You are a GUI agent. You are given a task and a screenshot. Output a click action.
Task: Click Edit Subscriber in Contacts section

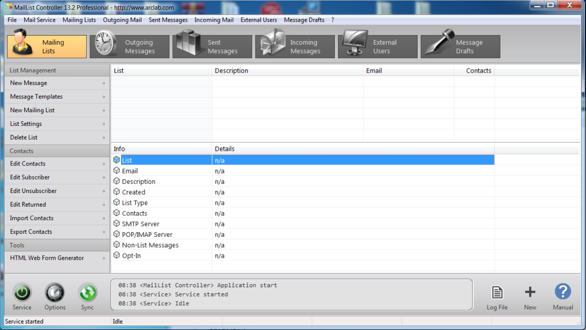coord(30,177)
